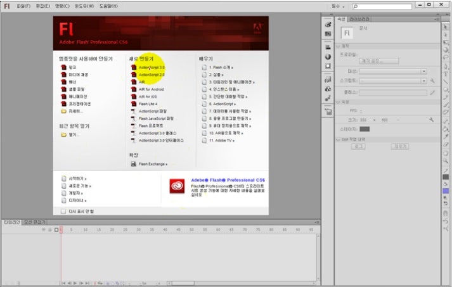Open the 6. ActionScript tutorial link

(223, 104)
